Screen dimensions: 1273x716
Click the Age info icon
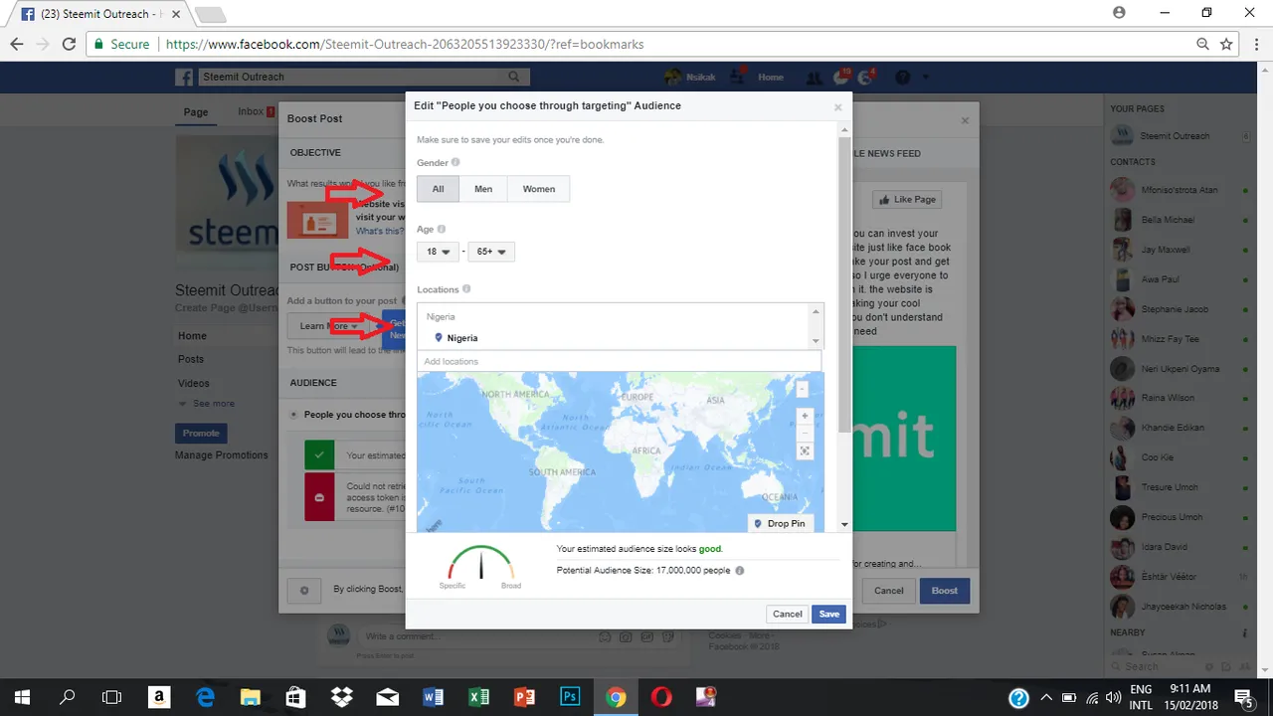click(442, 230)
